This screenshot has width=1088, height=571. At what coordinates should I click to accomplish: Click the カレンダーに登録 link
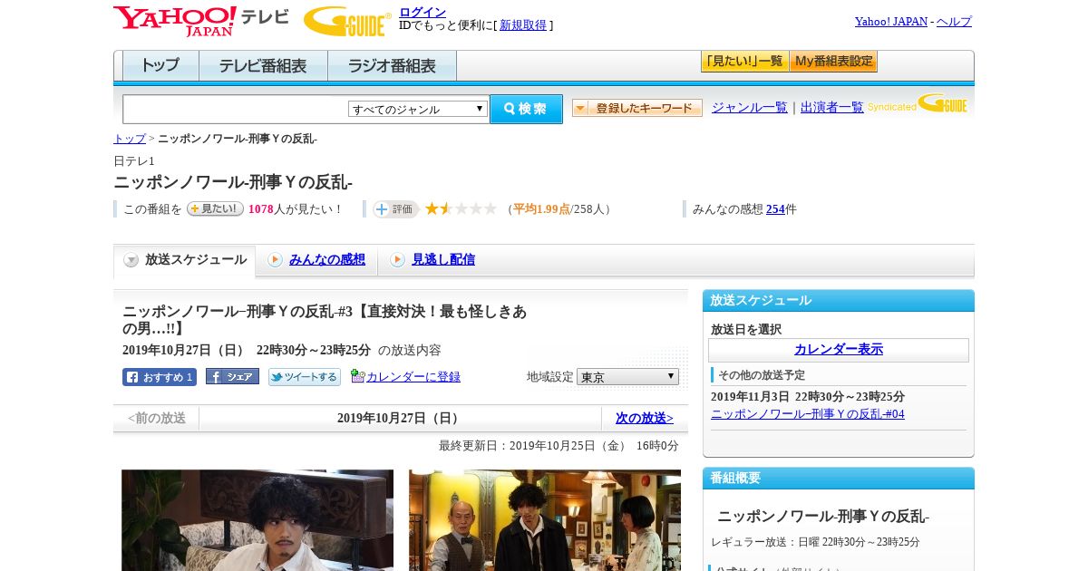413,377
